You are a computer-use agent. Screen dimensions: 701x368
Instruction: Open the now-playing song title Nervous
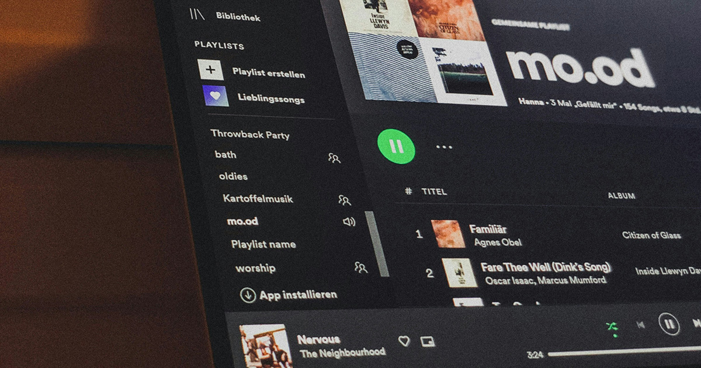318,339
